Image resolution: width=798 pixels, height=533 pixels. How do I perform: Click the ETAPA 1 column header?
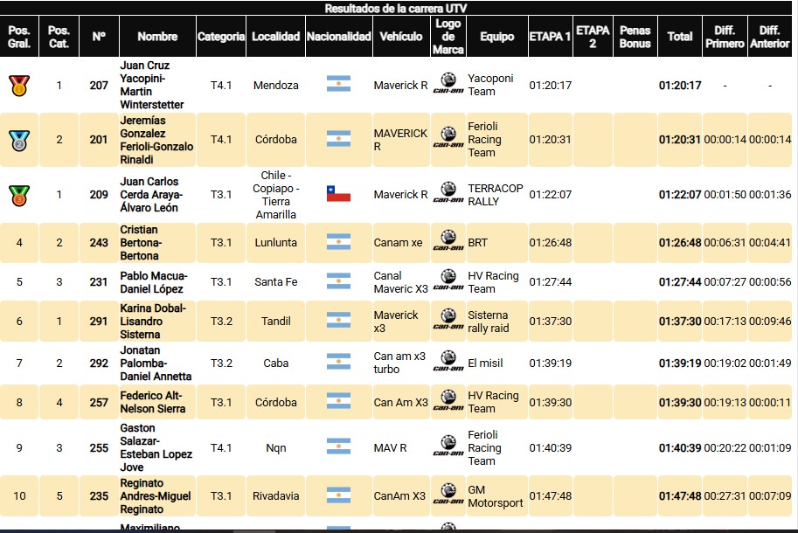click(550, 37)
